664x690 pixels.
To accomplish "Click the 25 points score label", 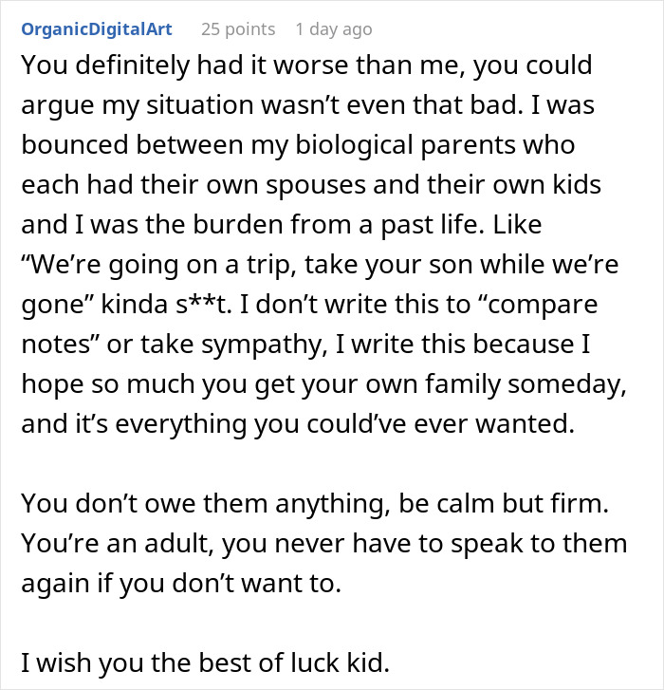I will click(238, 29).
